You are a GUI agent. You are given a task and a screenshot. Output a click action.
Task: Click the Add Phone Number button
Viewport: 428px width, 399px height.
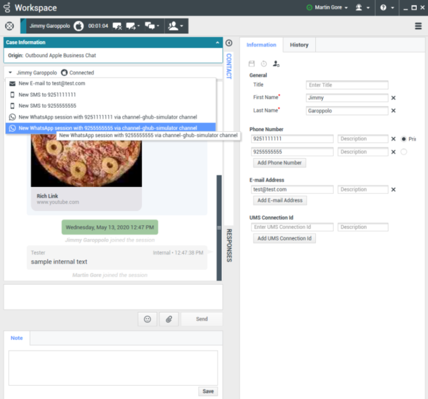[x=279, y=163]
